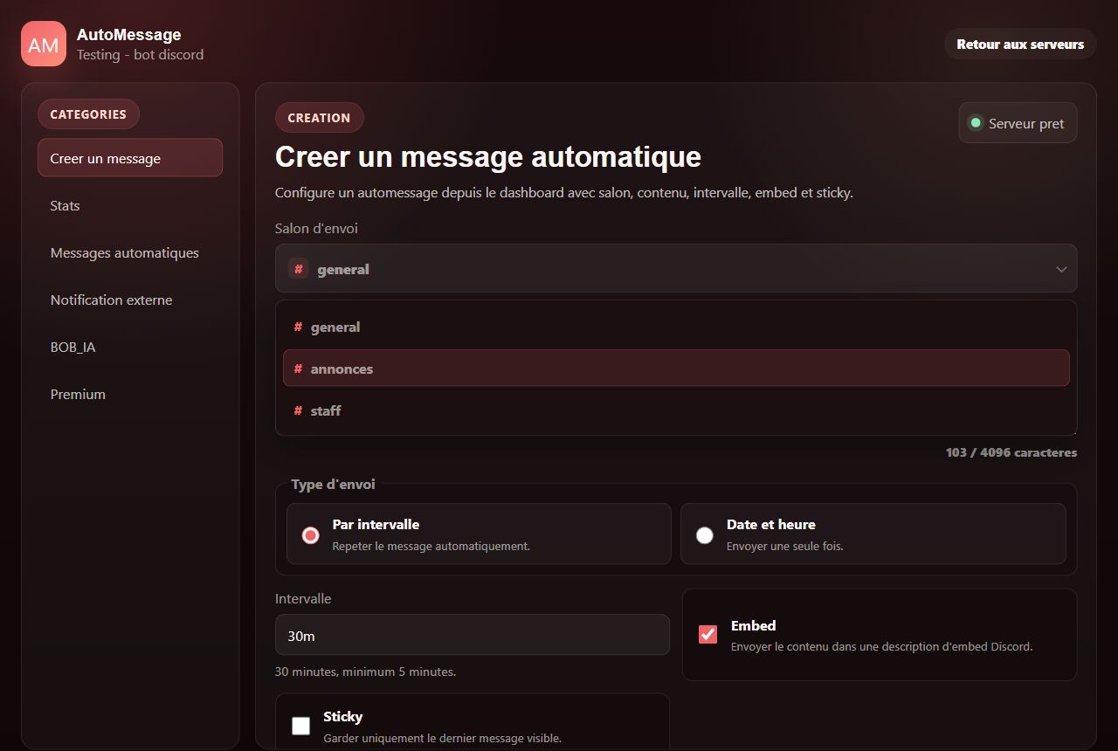Open the BOB_IA sidebar entry

pyautogui.click(x=130, y=348)
